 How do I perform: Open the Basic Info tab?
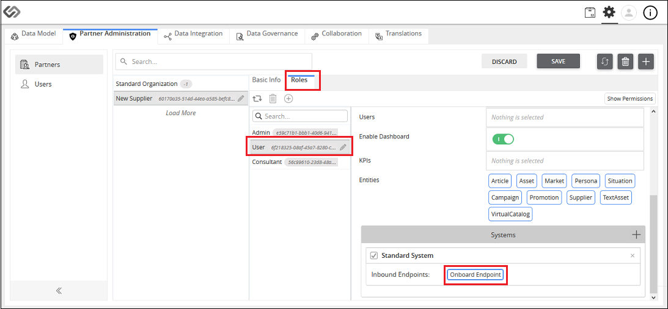[266, 79]
